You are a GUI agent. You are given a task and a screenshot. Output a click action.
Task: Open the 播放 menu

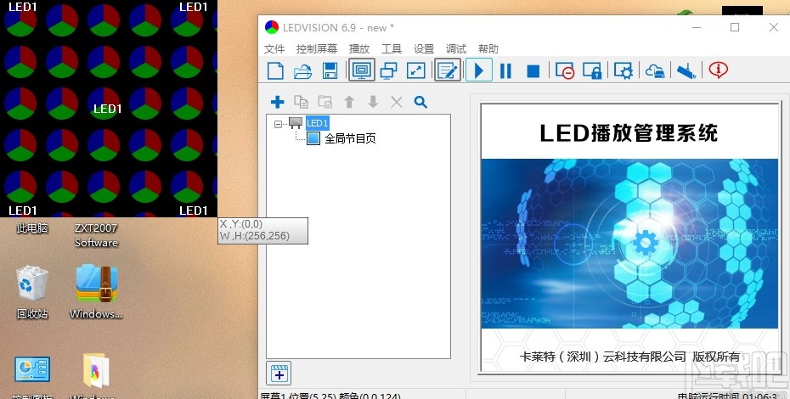[x=359, y=49]
